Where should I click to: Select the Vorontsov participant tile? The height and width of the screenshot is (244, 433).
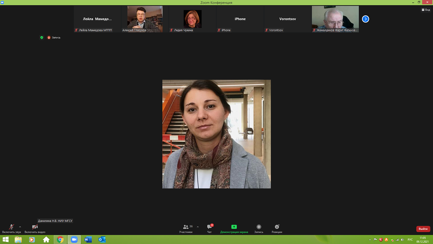[x=288, y=19]
